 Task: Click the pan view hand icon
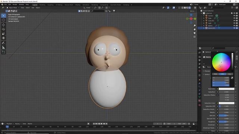(195, 29)
